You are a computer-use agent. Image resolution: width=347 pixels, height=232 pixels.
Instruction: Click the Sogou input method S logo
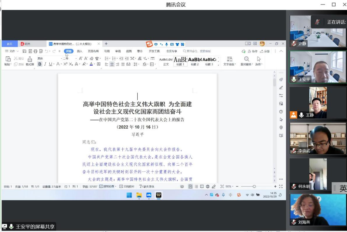[x=149, y=44]
